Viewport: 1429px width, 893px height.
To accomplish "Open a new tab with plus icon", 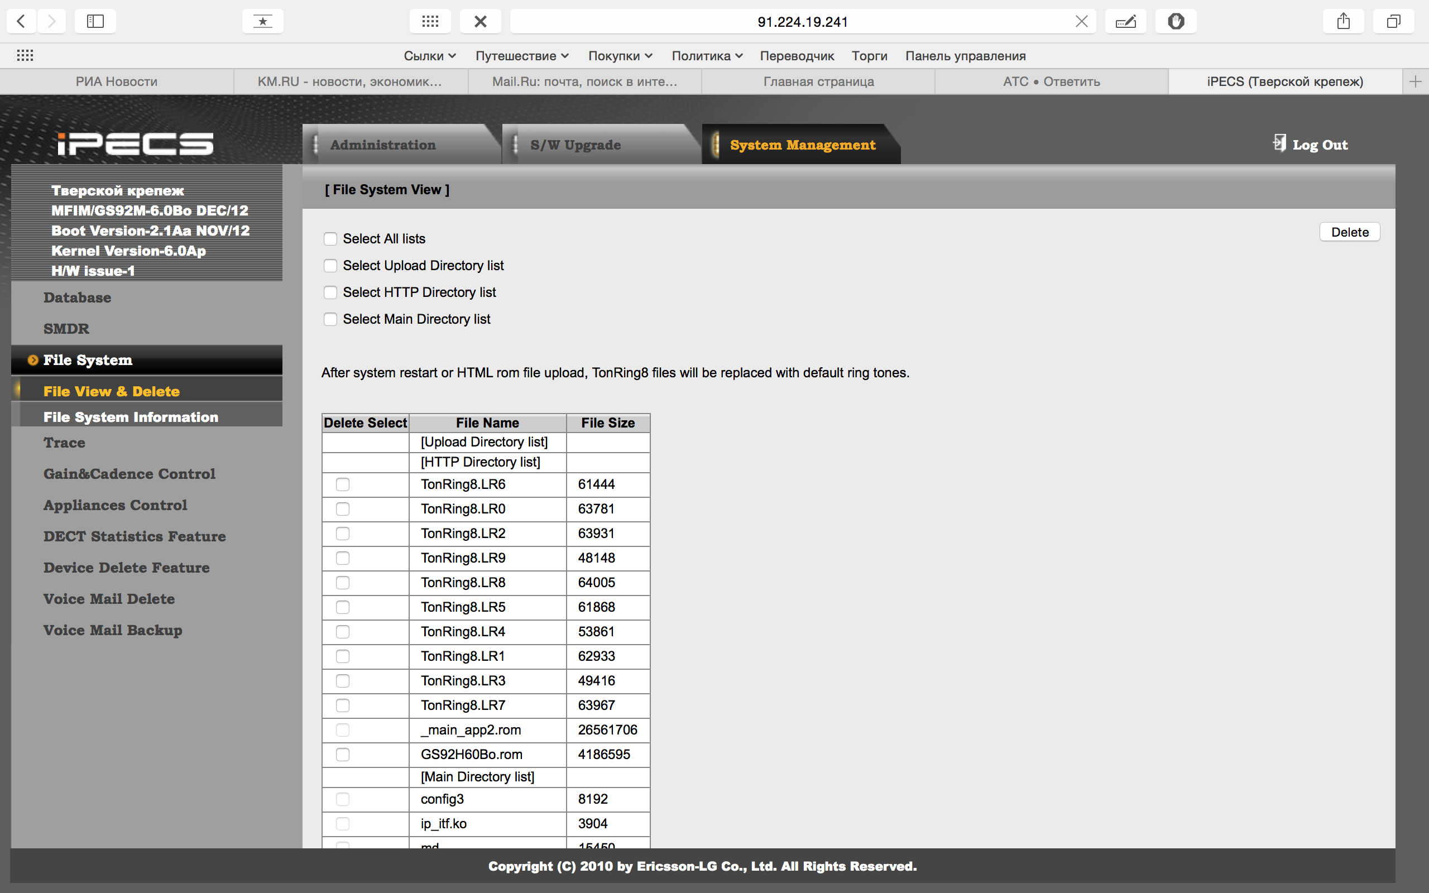I will (x=1415, y=81).
